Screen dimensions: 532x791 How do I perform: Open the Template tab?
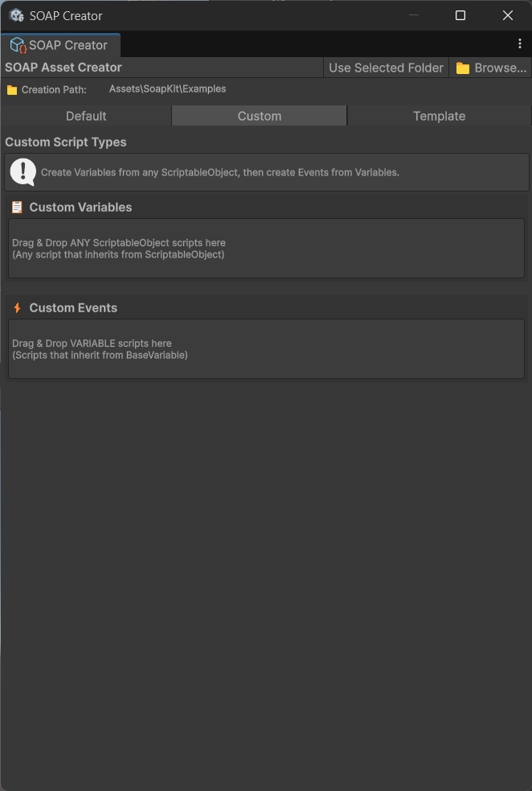point(439,116)
